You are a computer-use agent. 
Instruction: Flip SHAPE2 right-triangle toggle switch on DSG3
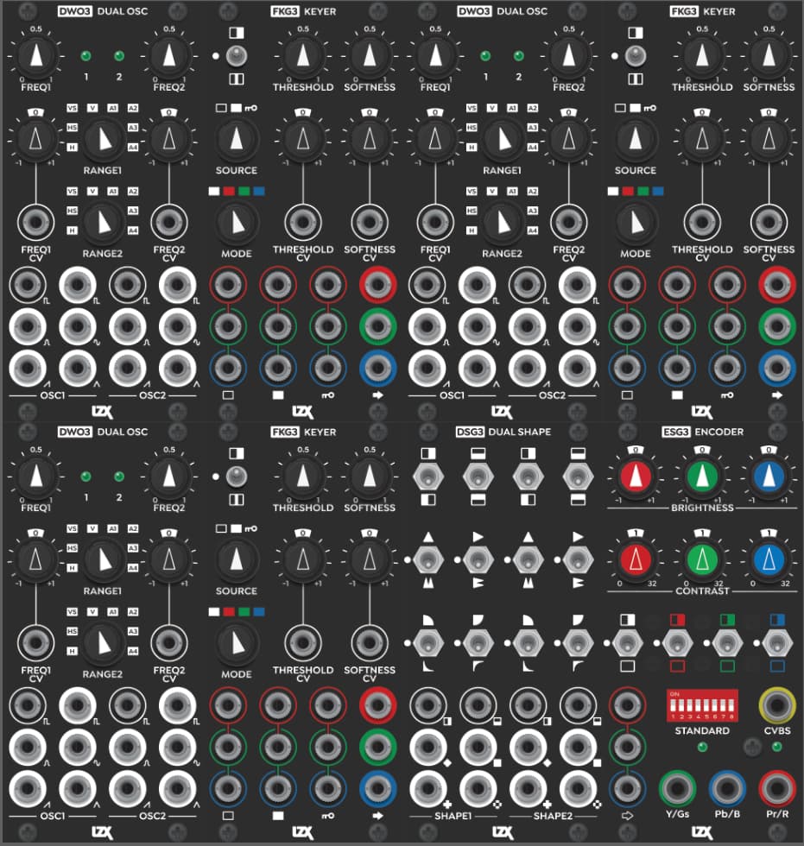click(578, 559)
